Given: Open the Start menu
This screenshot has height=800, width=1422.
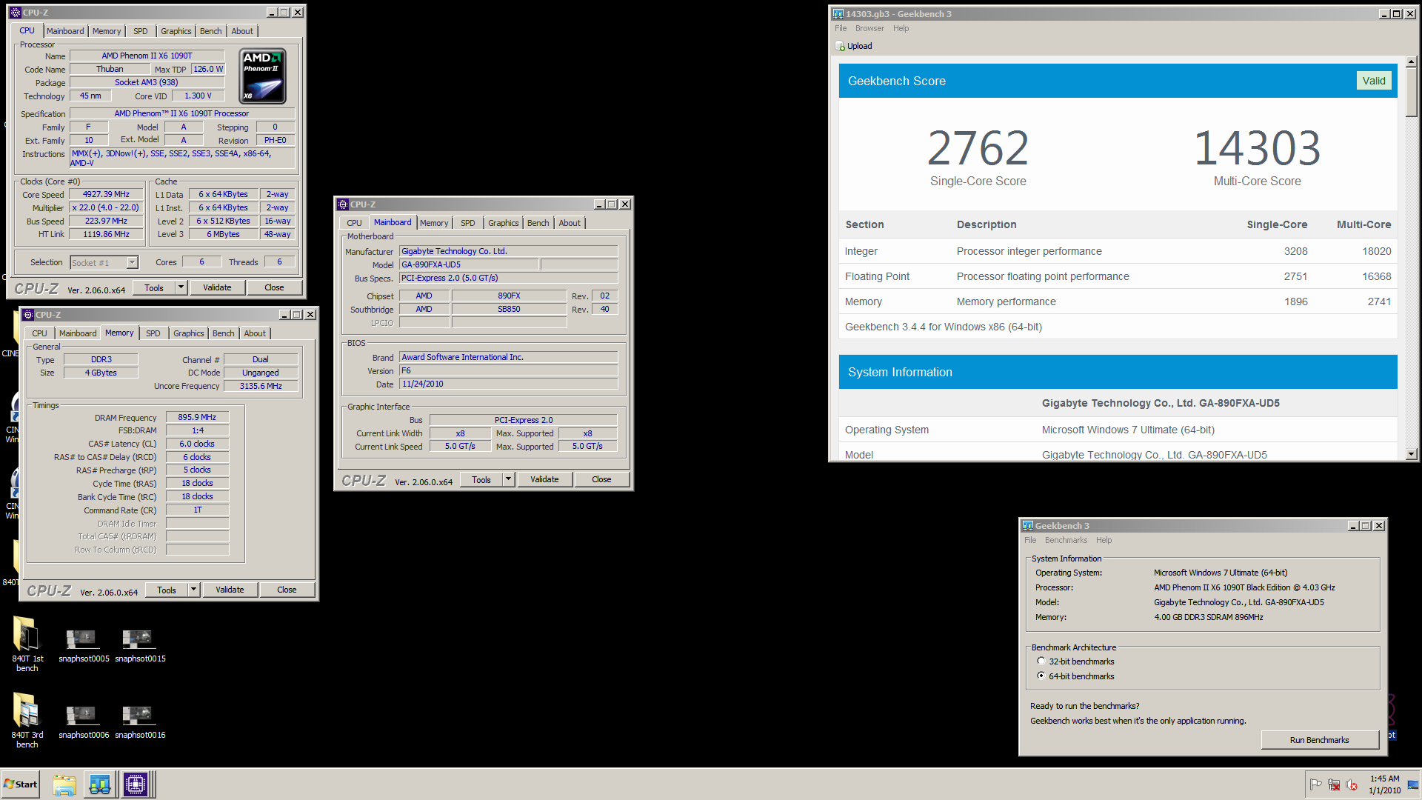Looking at the screenshot, I should pyautogui.click(x=20, y=784).
